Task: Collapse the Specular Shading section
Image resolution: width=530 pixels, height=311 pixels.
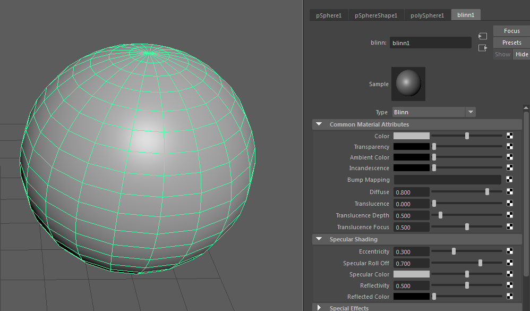Action: pos(319,239)
